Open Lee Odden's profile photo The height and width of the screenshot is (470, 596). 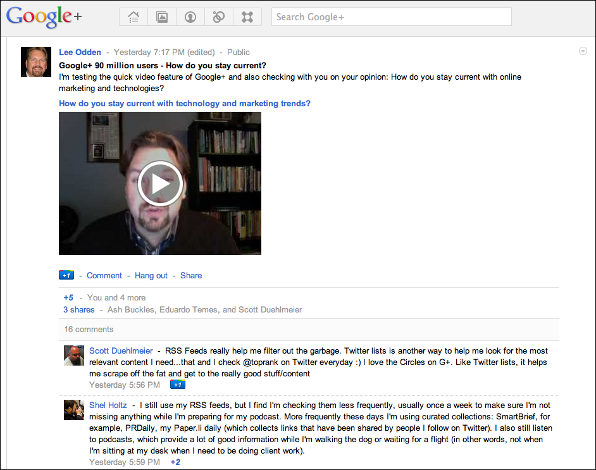36,62
